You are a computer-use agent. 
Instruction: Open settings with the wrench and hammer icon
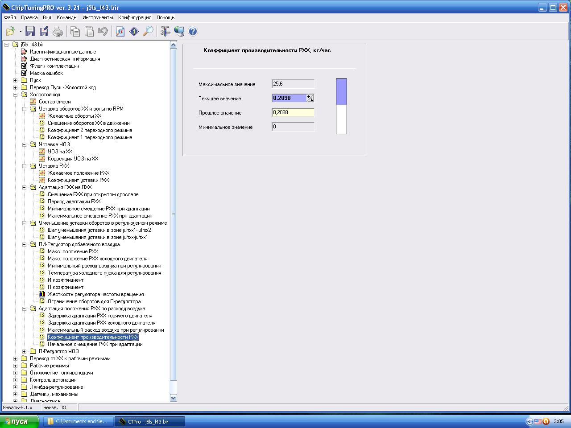[166, 31]
